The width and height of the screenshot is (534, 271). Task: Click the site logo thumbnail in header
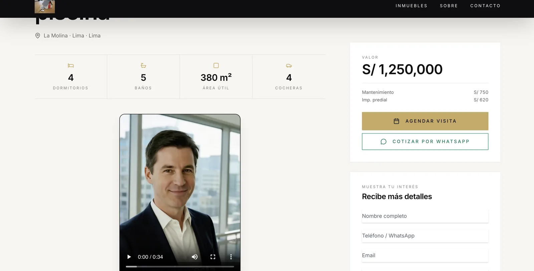point(45,6)
